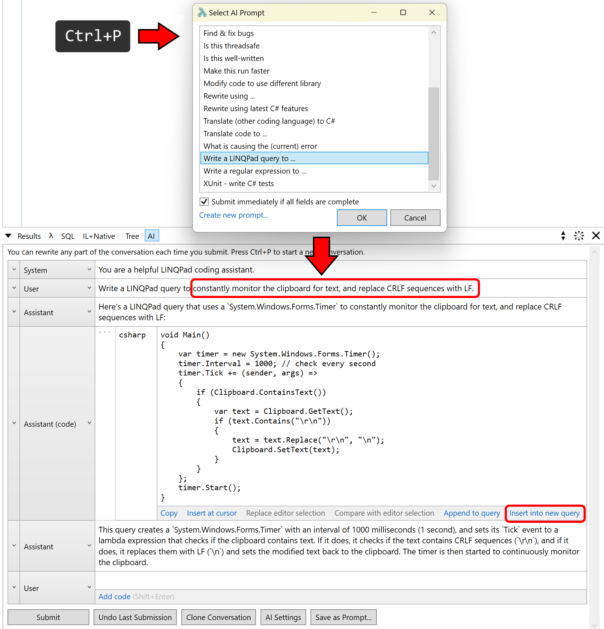This screenshot has height=629, width=604.
Task: Open the Assistant (code) role dropdown
Action: pyautogui.click(x=89, y=424)
